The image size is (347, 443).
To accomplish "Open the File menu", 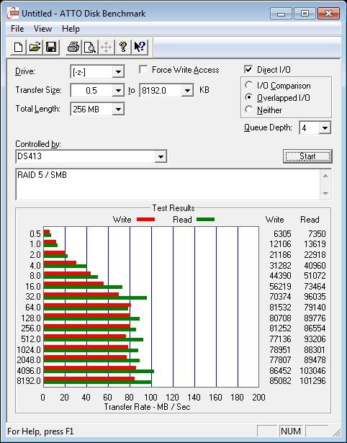I will [17, 29].
